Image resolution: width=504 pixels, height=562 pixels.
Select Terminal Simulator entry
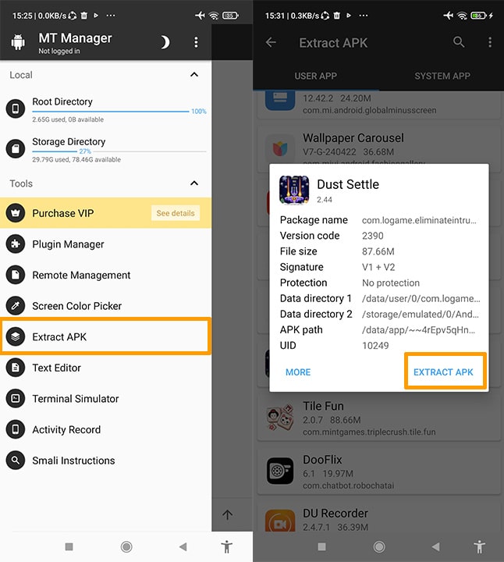[105, 399]
